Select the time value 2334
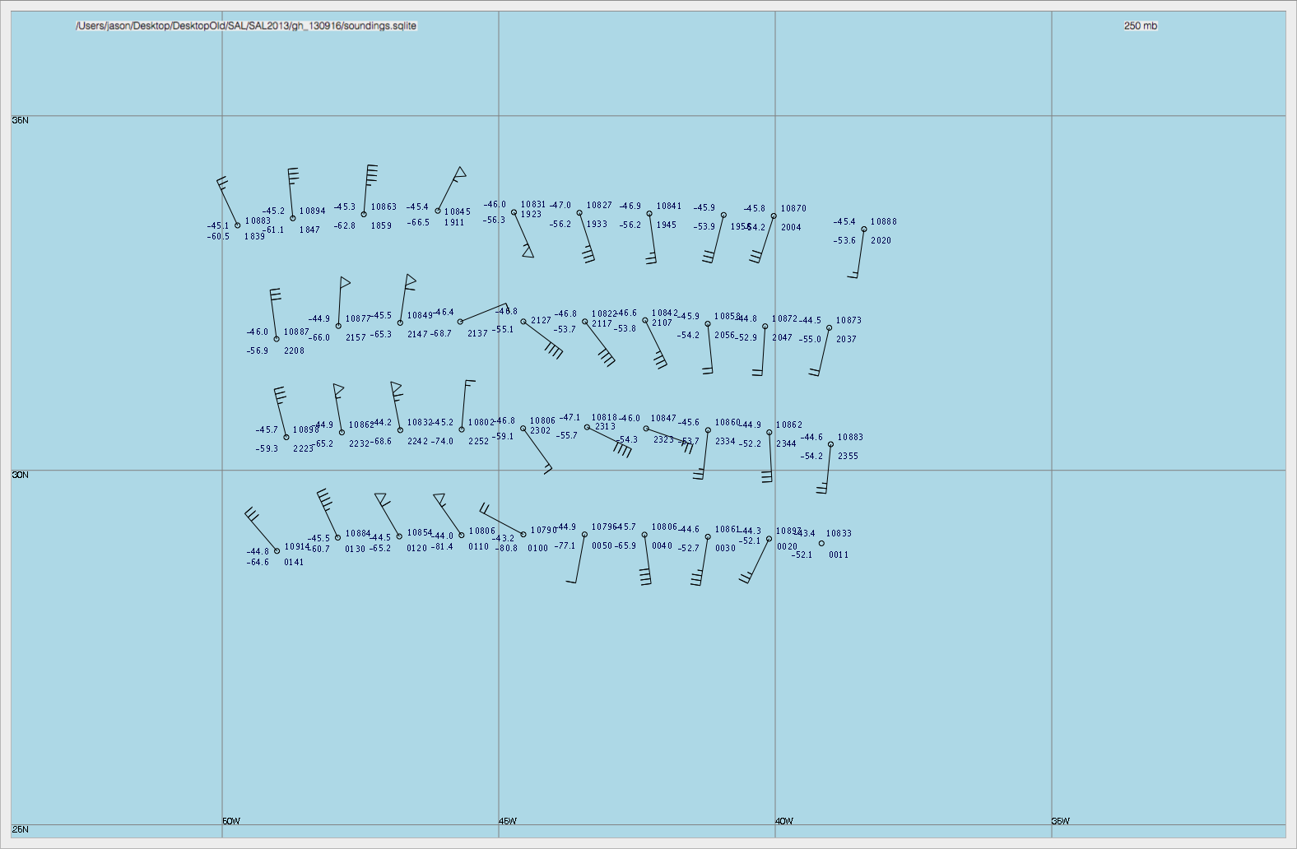 (725, 442)
